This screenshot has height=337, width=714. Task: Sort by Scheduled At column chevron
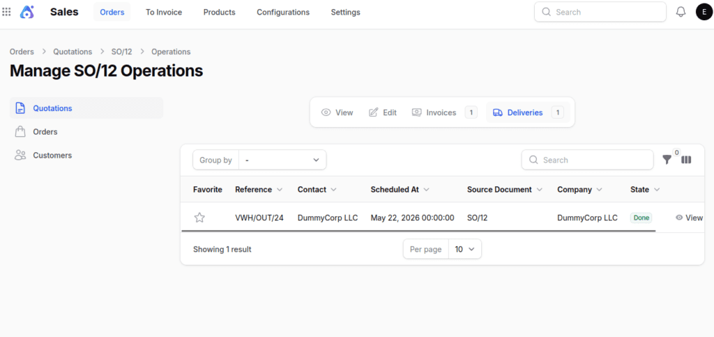click(x=426, y=190)
